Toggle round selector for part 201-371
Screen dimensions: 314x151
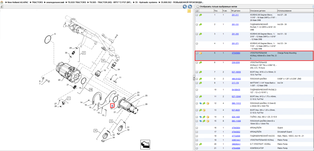coord(197,43)
